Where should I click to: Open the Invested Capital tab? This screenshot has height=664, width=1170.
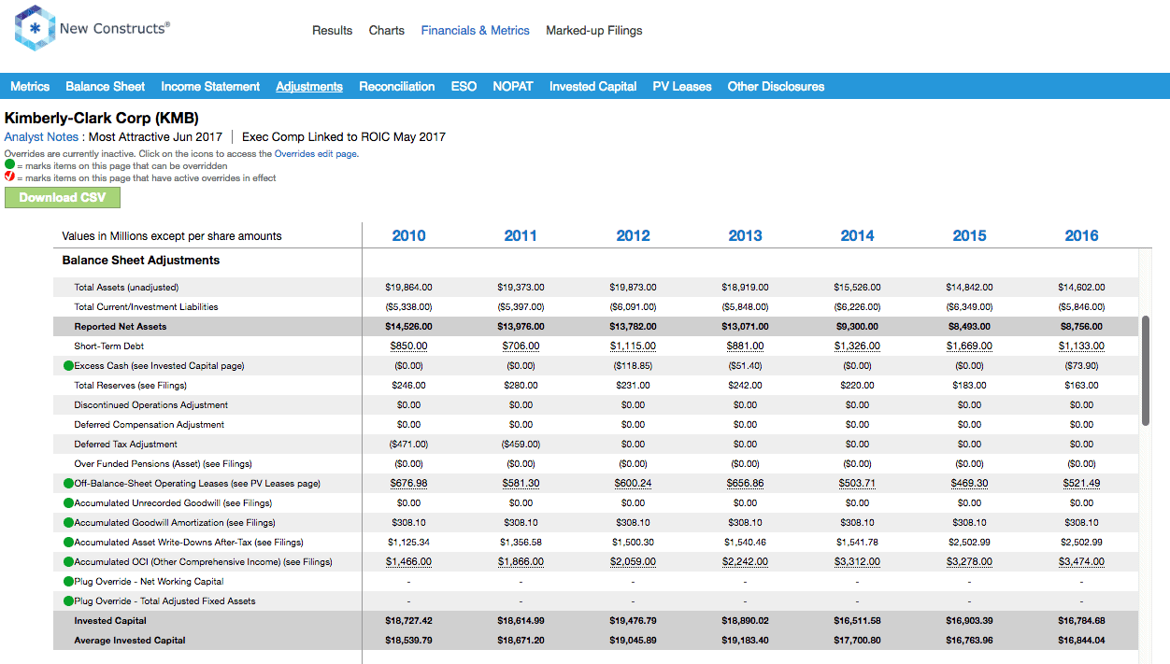[x=593, y=87]
